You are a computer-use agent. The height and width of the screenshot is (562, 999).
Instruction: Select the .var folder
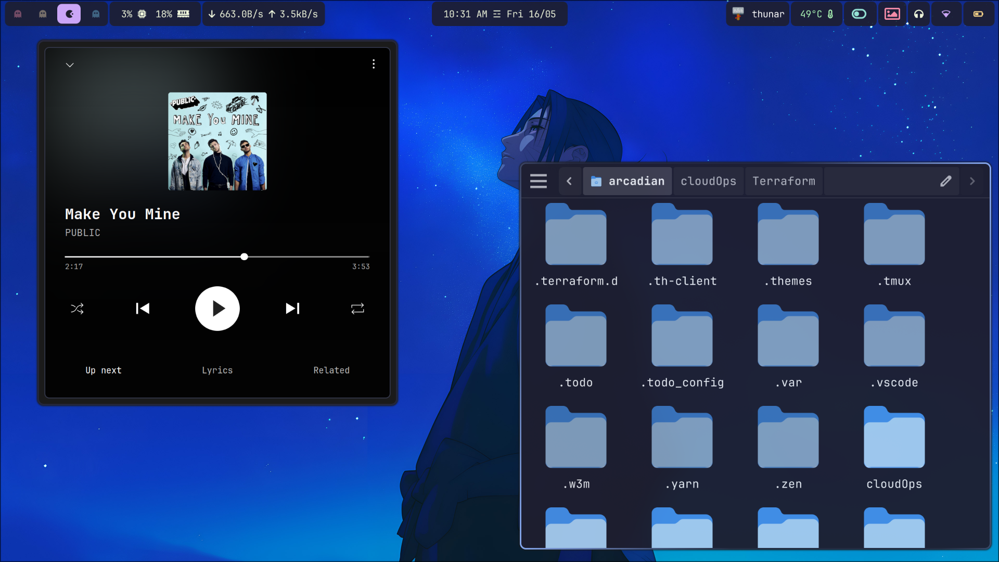coord(788,347)
